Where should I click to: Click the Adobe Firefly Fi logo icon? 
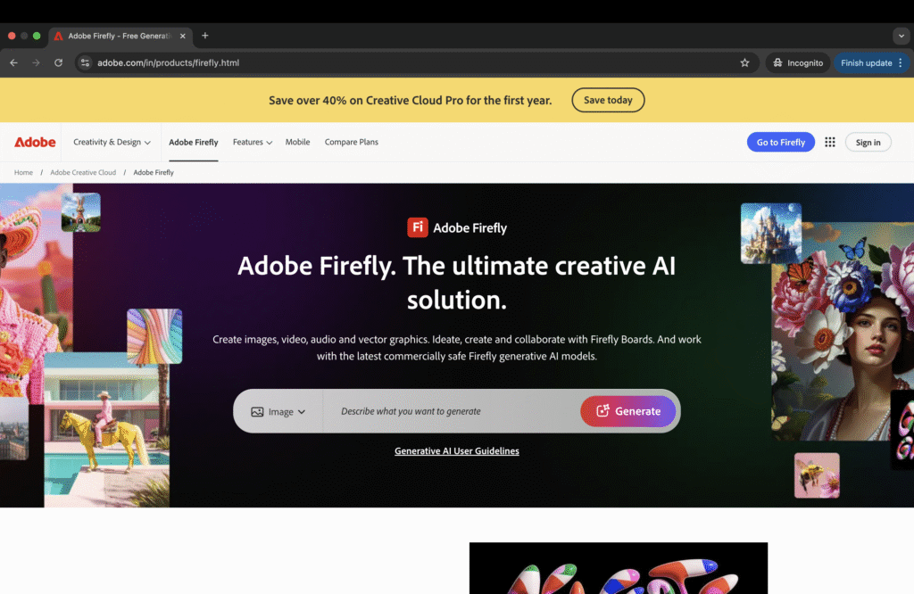point(418,227)
